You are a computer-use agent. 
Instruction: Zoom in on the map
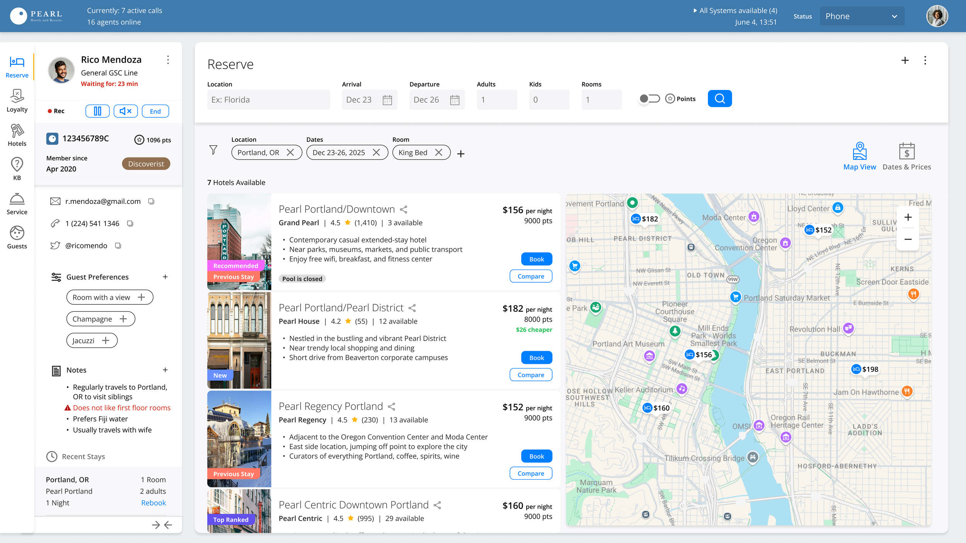click(x=908, y=217)
